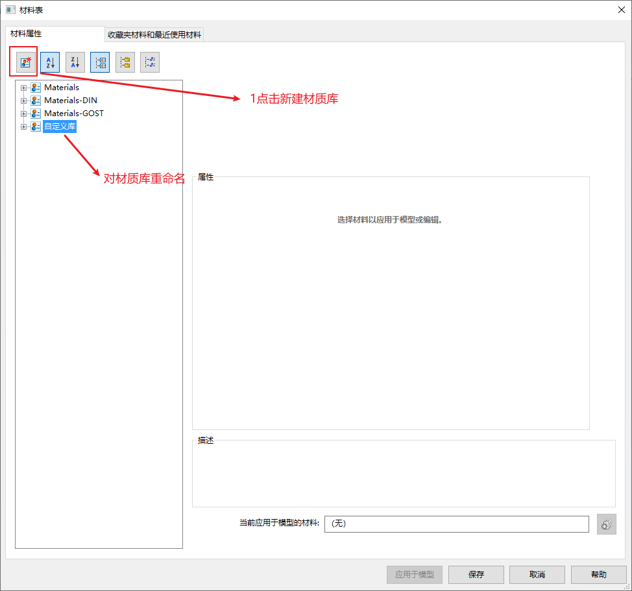
Task: Open the 收藏夹材料和最近使用材料 tab
Action: pyautogui.click(x=154, y=34)
